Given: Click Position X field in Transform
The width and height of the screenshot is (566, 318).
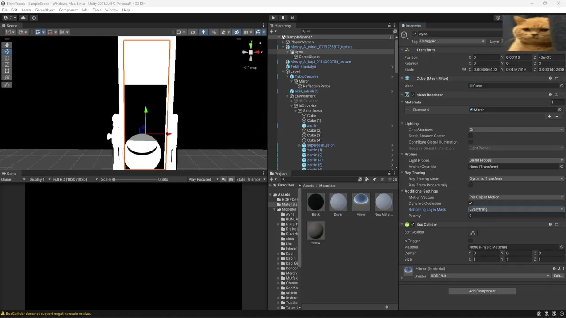Looking at the screenshot, I should (486, 57).
